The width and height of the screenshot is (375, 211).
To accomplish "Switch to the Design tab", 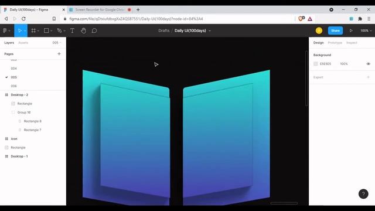I will tap(318, 43).
